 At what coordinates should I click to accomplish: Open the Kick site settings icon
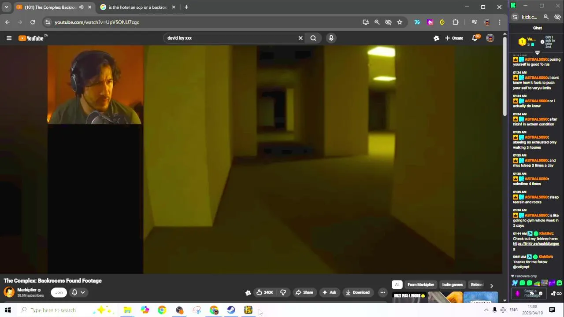point(515,17)
